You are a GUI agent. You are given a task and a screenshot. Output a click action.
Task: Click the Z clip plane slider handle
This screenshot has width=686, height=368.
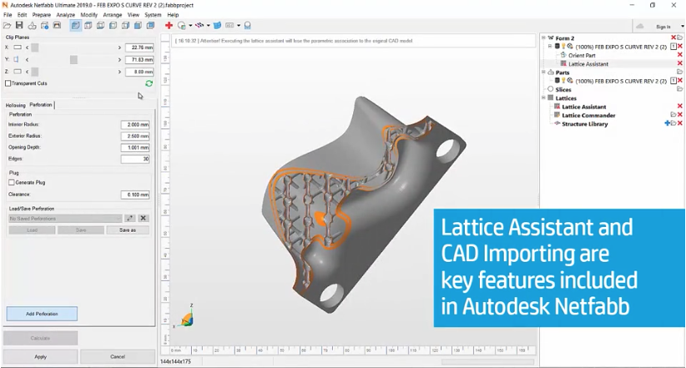pos(35,71)
